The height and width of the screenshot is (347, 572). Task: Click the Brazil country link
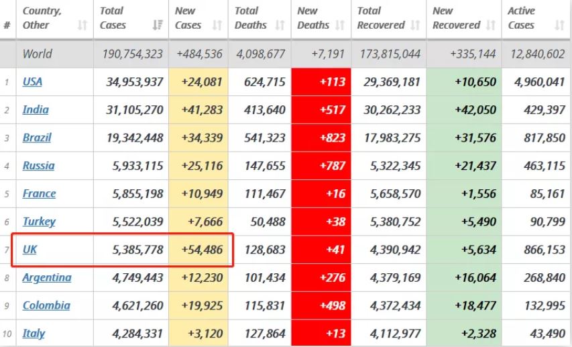[37, 138]
